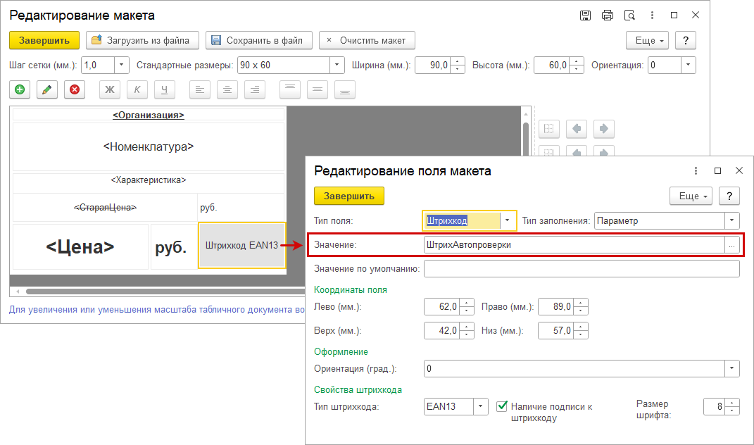The width and height of the screenshot is (754, 445).
Task: Toggle underline Ч formatting
Action: click(x=164, y=89)
